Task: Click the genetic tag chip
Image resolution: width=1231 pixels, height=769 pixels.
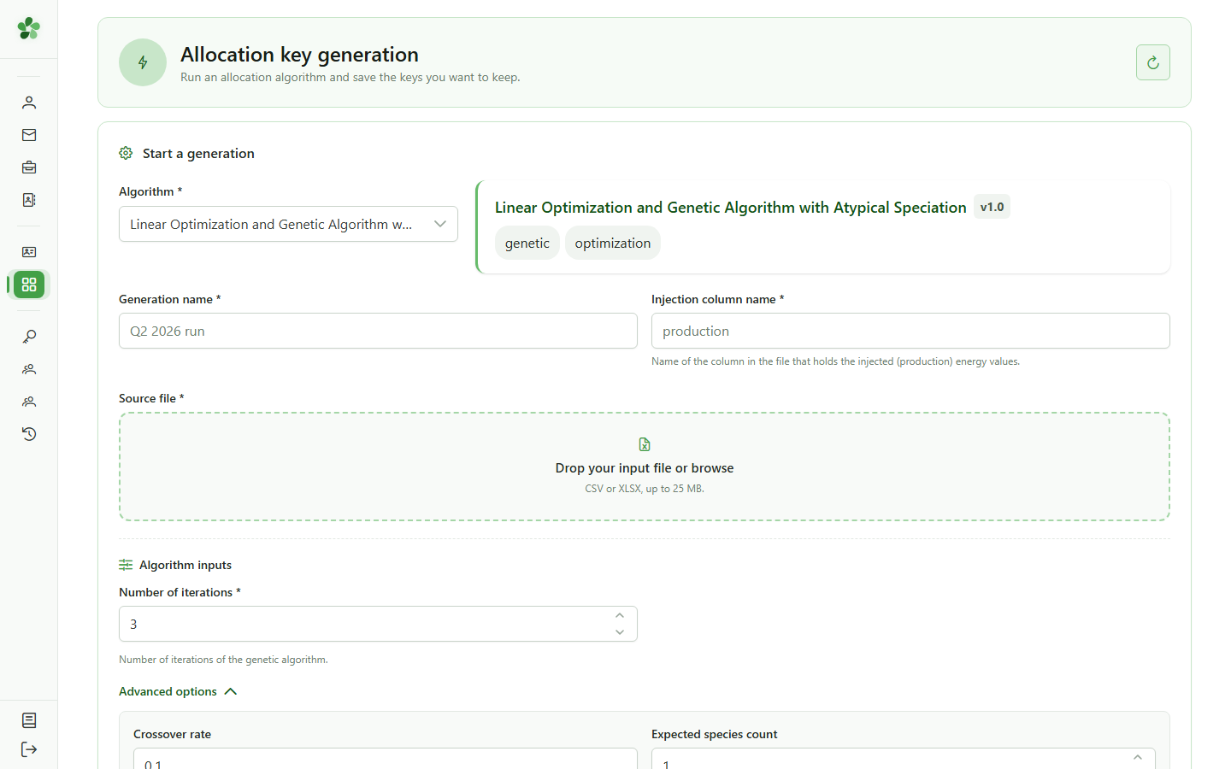Action: coord(527,243)
